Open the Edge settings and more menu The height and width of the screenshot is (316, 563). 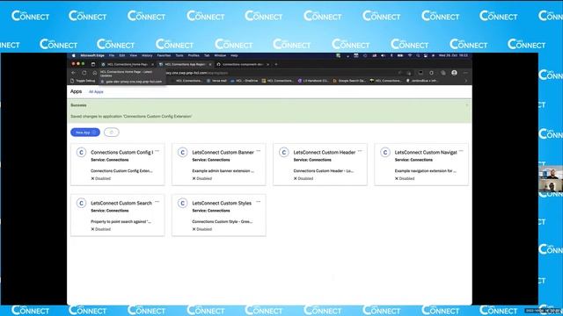(x=465, y=73)
